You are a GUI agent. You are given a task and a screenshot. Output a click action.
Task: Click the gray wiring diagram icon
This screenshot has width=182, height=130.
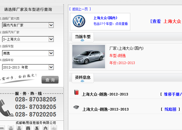[x=76, y=107]
